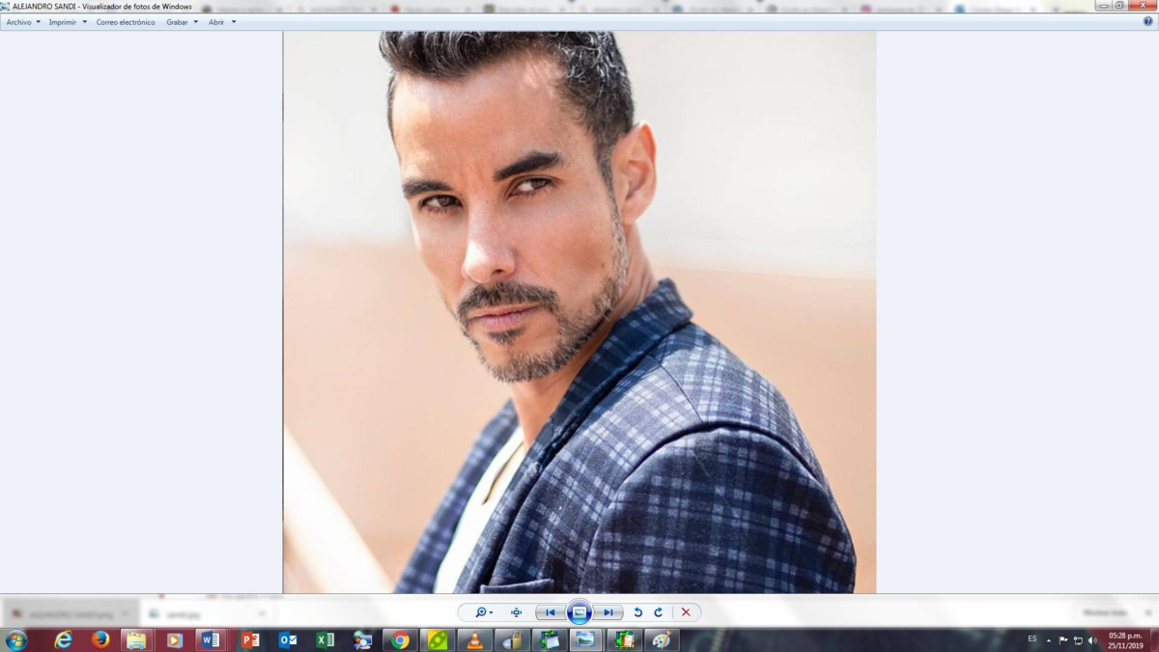1159x652 pixels.
Task: Click the ES language indicator
Action: 1032,639
